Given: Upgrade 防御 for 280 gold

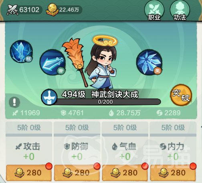Looking at the screenshot, I should pos(77,173).
